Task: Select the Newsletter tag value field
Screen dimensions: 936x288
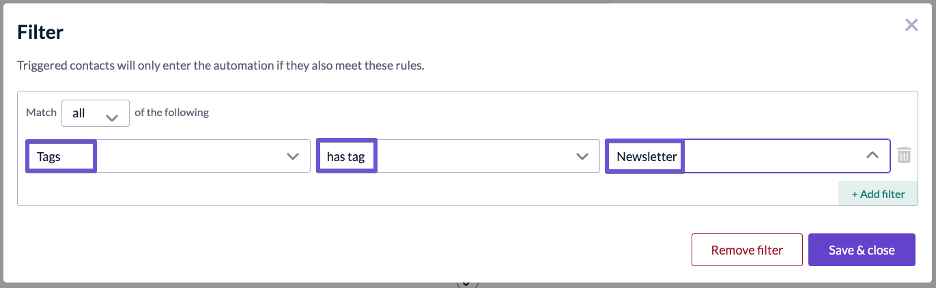Action: (748, 156)
